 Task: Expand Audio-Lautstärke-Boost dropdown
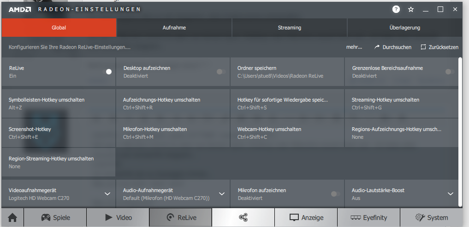tap(451, 194)
